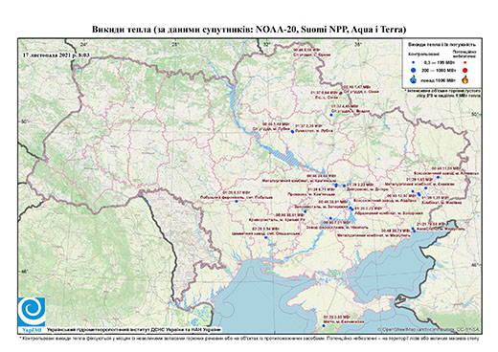The image size is (498, 352).
Task: Select the Mariupol heat emission marker
Action: pyautogui.click(x=414, y=230)
